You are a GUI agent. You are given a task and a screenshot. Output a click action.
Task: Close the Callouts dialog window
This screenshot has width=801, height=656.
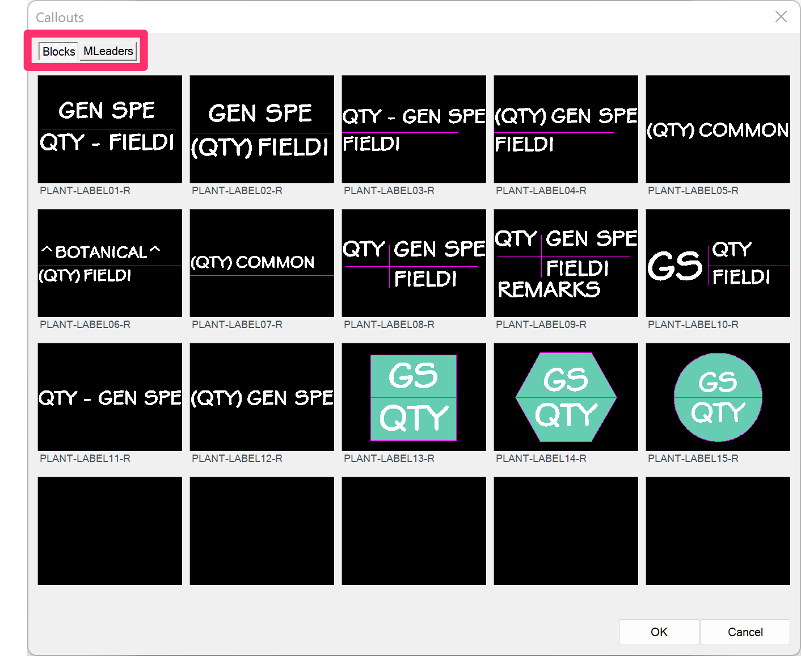(781, 16)
